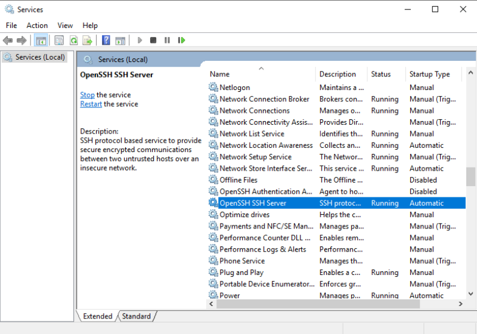
Task: Click the Stop Service square icon
Action: click(153, 40)
